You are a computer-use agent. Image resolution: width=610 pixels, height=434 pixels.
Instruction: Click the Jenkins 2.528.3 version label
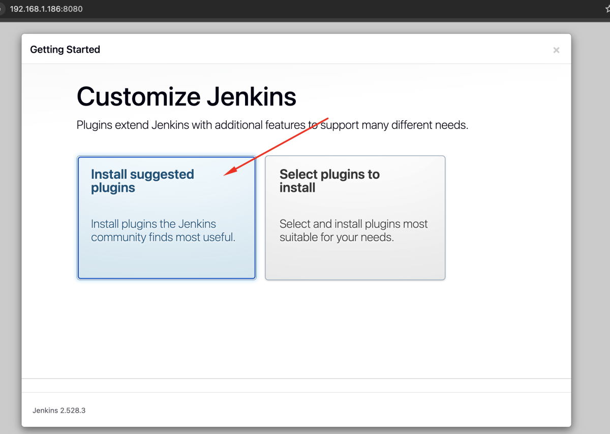[59, 410]
